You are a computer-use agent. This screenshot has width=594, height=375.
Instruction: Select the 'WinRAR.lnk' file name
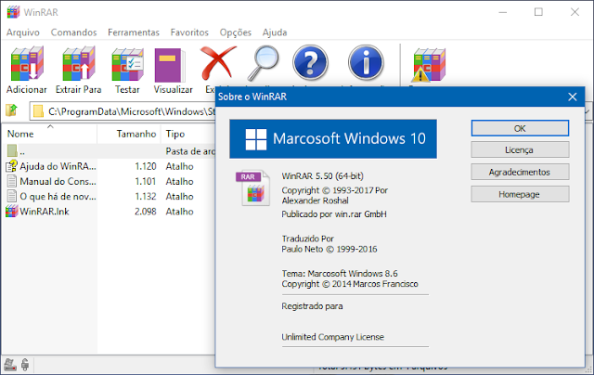pyautogui.click(x=45, y=212)
